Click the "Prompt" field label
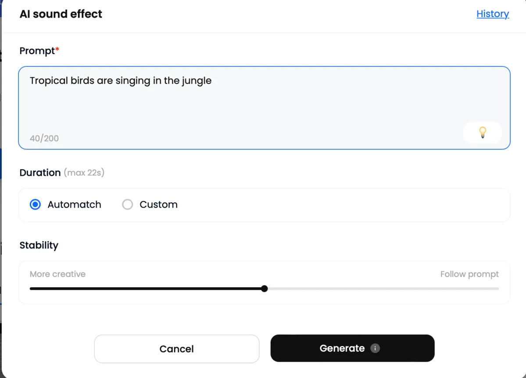The image size is (526, 378). [37, 51]
